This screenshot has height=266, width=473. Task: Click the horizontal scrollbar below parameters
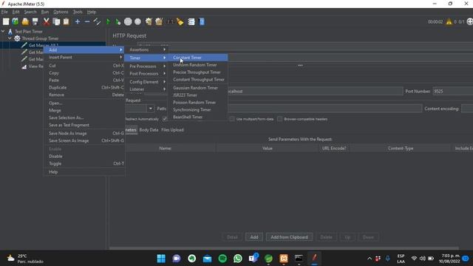pyautogui.click(x=284, y=248)
